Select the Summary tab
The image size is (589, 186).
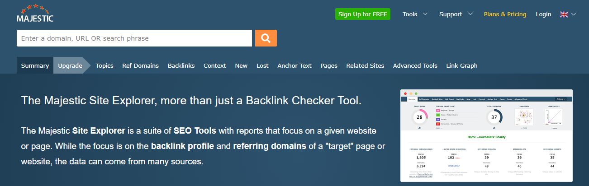[35, 65]
